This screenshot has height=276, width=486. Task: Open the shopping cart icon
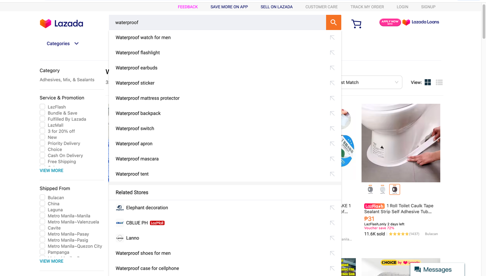click(356, 24)
